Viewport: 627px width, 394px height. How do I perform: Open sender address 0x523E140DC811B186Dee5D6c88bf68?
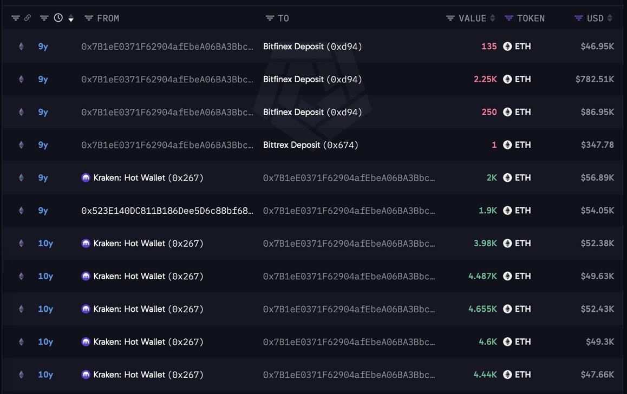pos(167,211)
